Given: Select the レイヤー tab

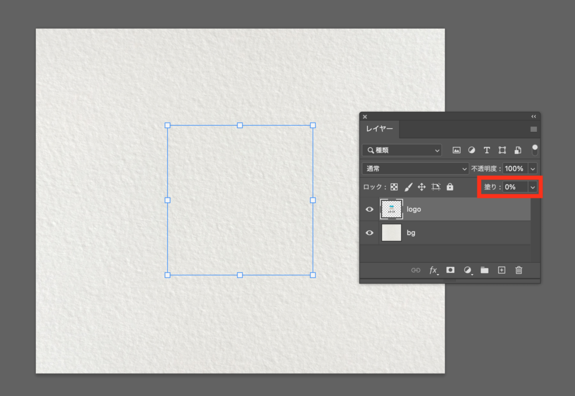Looking at the screenshot, I should click(x=380, y=129).
